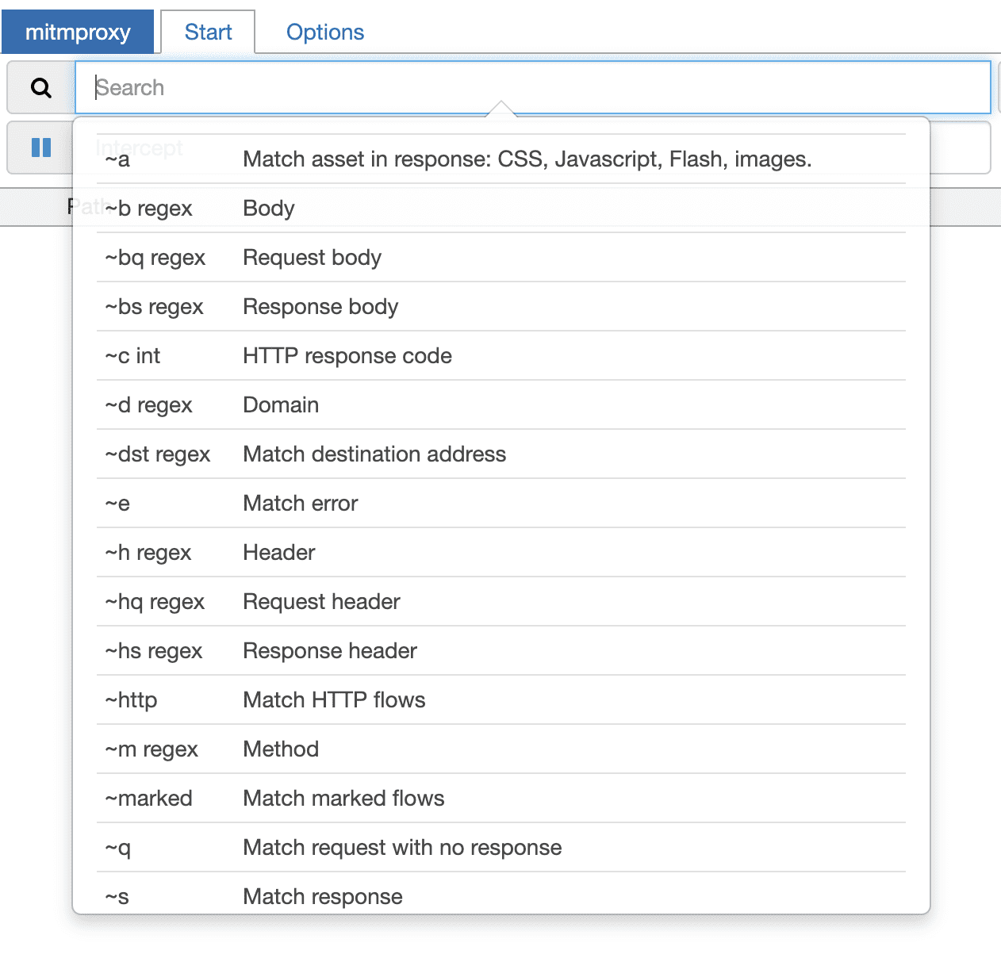Click the pause intercept icon

click(x=41, y=148)
